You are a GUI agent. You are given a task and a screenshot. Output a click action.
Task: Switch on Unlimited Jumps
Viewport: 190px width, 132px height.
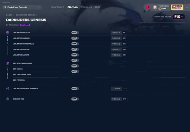[x=75, y=55]
